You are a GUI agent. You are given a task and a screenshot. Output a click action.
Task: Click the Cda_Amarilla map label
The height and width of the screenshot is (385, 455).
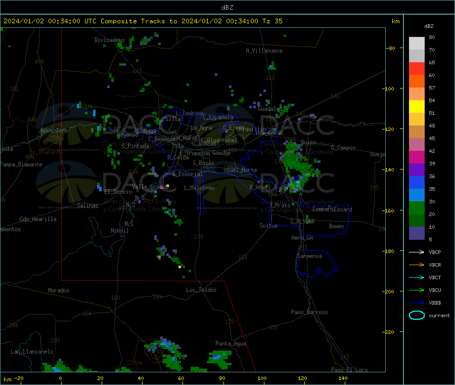tap(38, 219)
